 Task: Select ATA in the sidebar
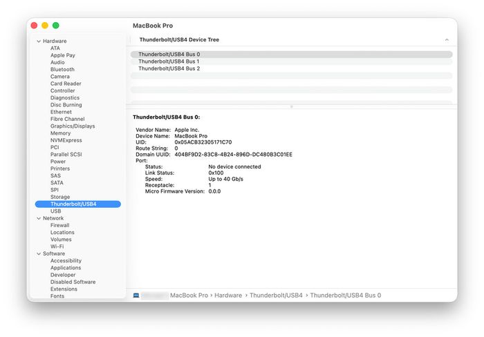55,48
